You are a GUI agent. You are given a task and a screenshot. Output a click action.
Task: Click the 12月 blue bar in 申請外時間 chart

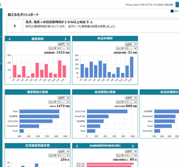coord(132,67)
